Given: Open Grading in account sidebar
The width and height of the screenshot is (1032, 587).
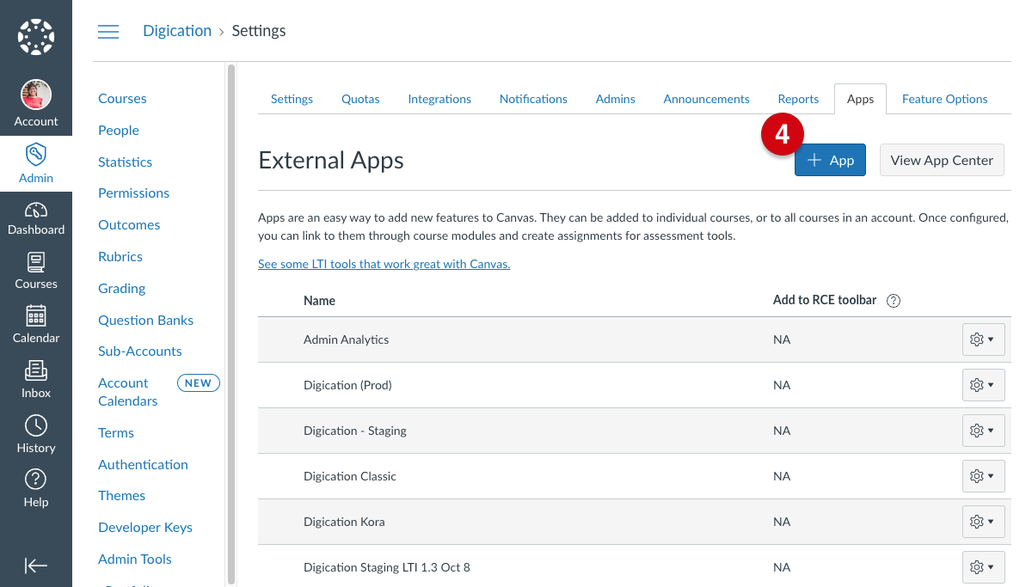Looking at the screenshot, I should 121,288.
